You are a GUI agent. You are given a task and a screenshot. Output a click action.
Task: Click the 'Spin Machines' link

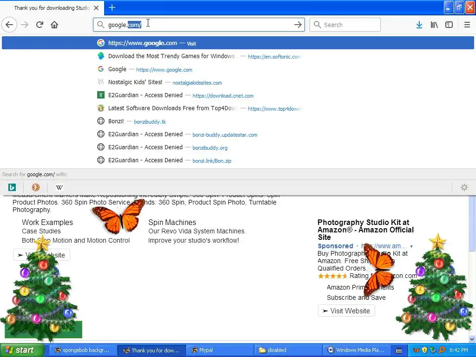[172, 222]
